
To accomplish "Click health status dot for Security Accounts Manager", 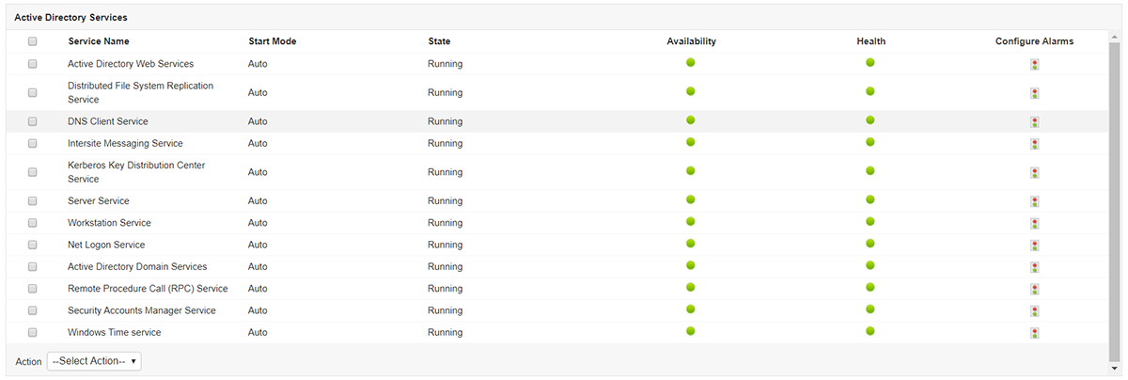I will [870, 309].
